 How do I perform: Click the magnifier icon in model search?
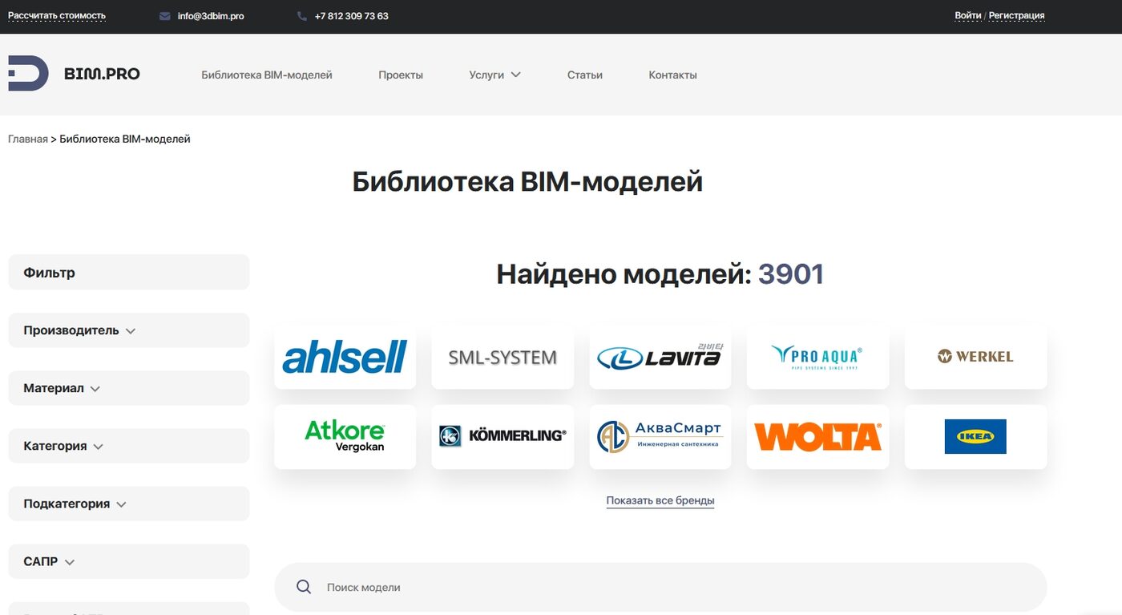[x=304, y=587]
